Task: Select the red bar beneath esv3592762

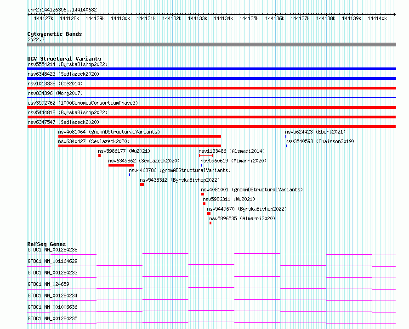Action: [211, 107]
